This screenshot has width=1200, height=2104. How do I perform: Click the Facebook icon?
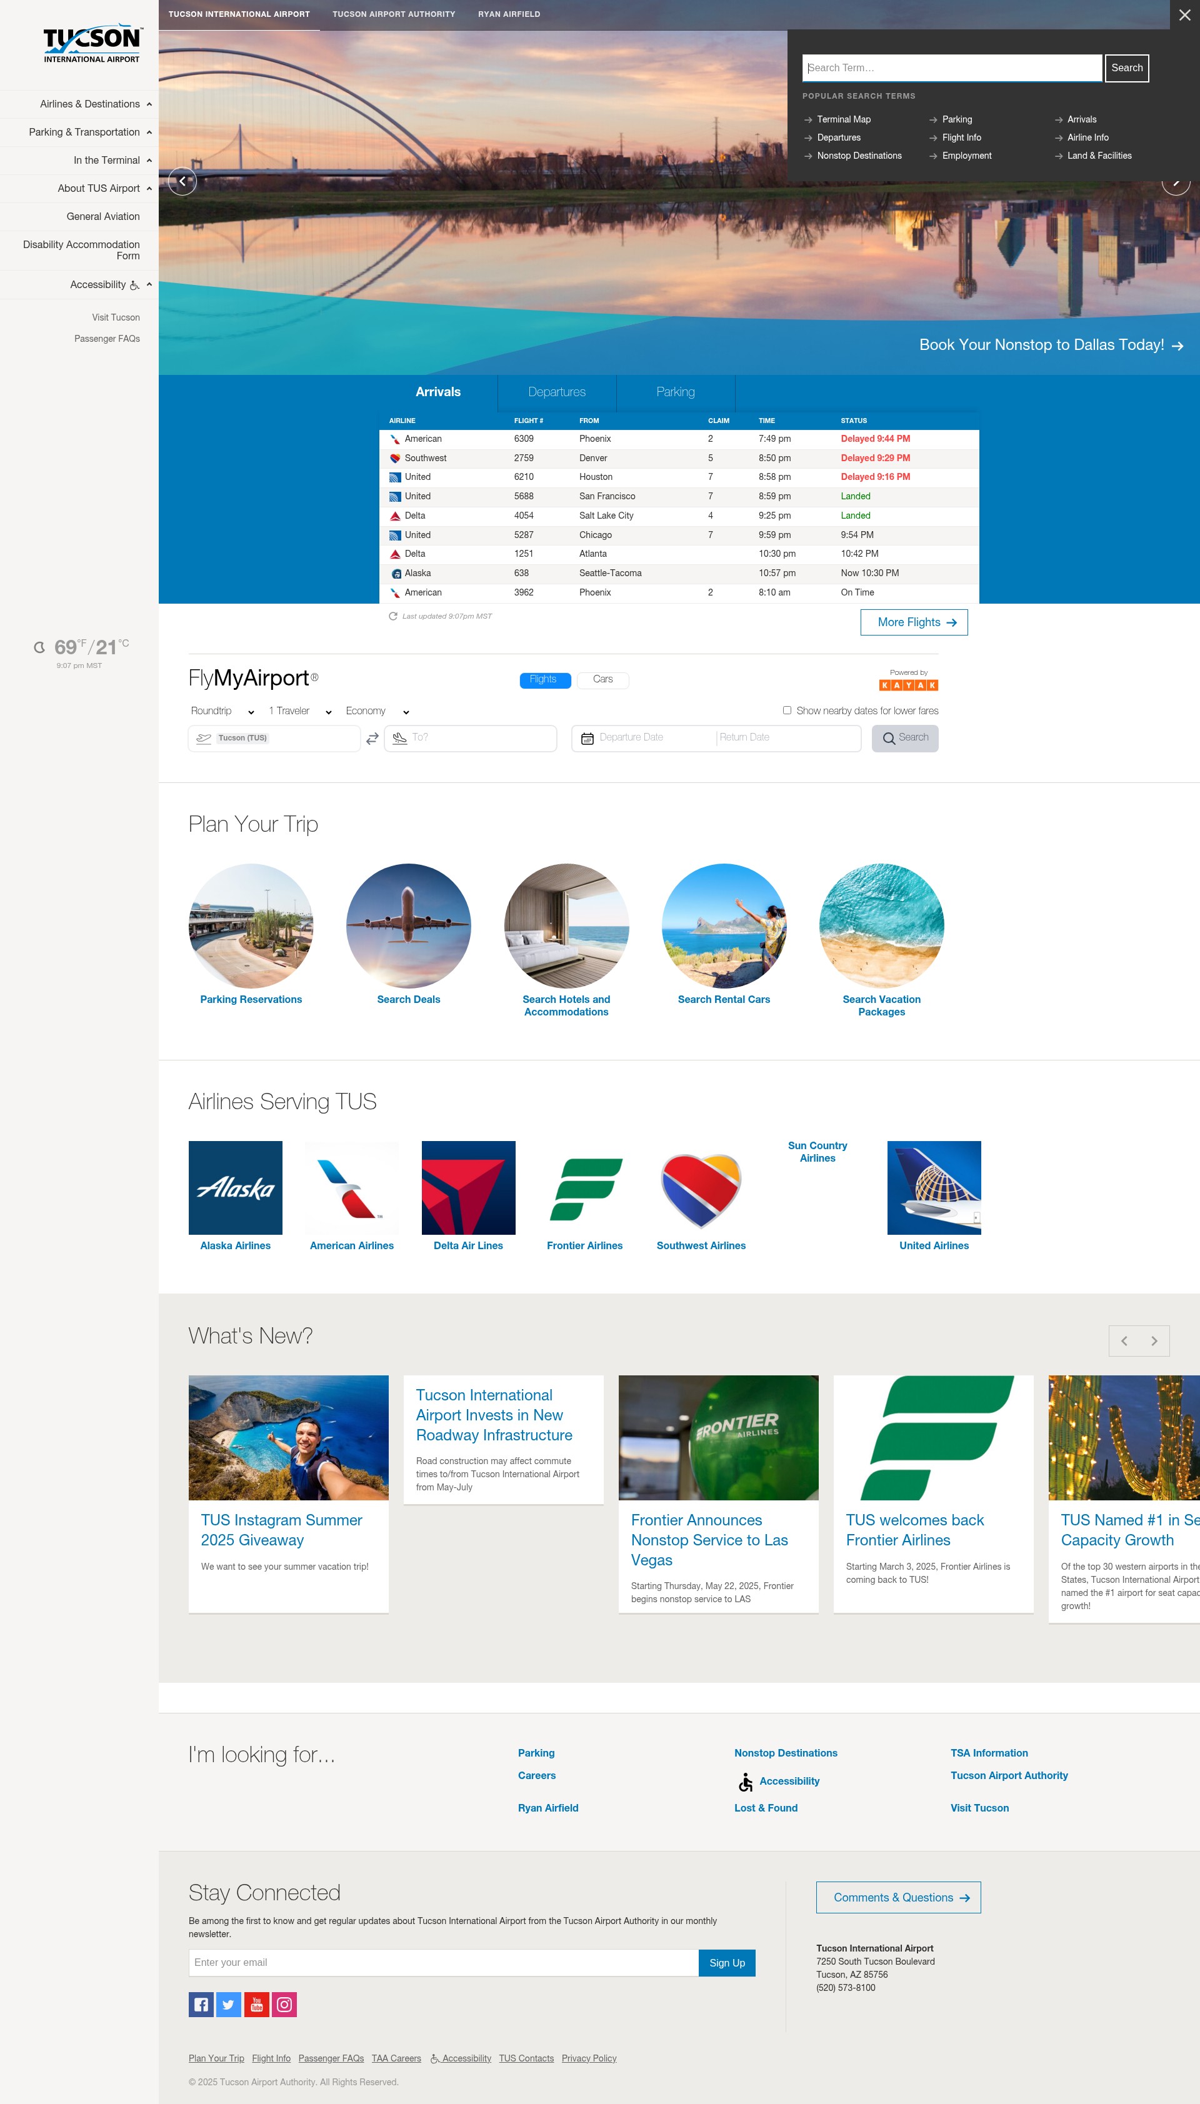click(201, 2004)
